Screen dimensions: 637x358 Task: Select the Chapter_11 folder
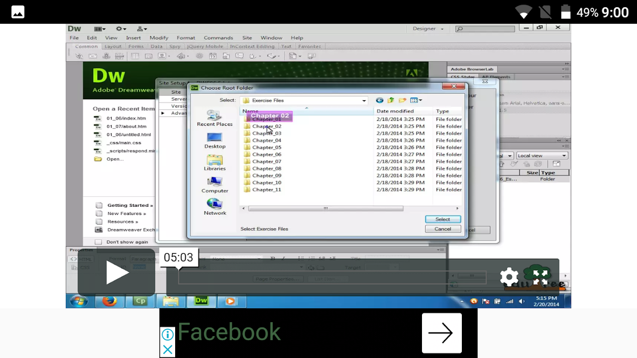tap(267, 190)
